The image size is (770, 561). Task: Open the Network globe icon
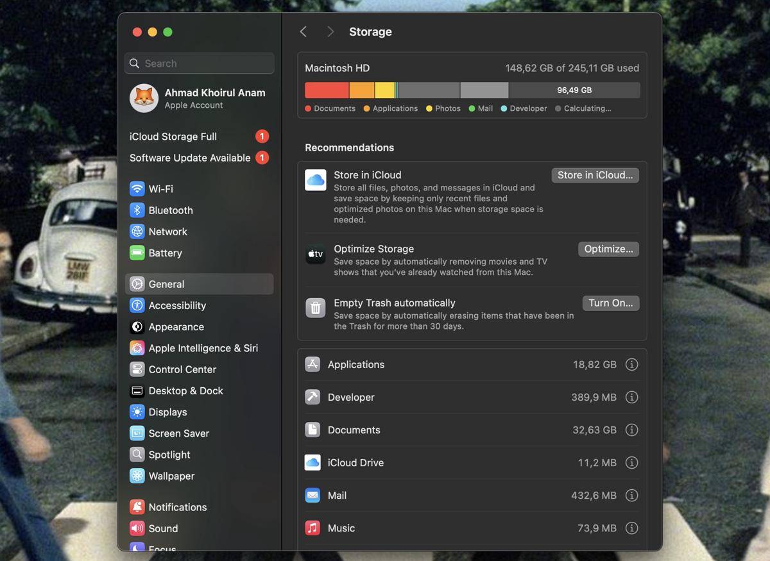(137, 231)
